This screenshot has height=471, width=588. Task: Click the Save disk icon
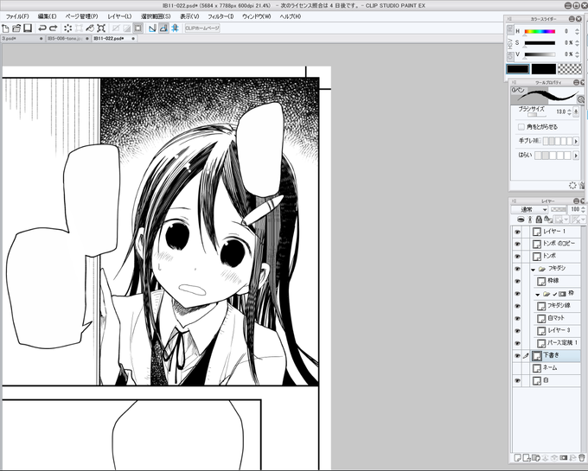(28, 29)
